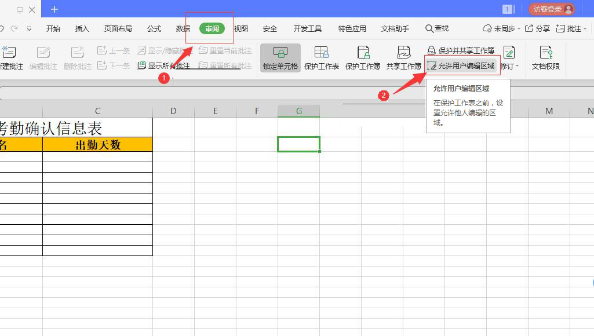The height and width of the screenshot is (336, 594).
Task: Open the 安全 (Security) tab
Action: click(x=270, y=29)
